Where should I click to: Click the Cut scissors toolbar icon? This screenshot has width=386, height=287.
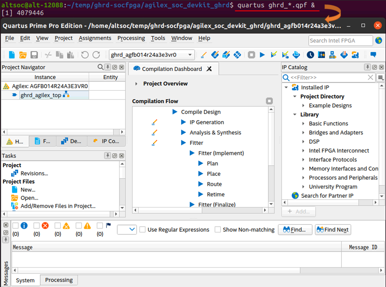tap(48, 55)
